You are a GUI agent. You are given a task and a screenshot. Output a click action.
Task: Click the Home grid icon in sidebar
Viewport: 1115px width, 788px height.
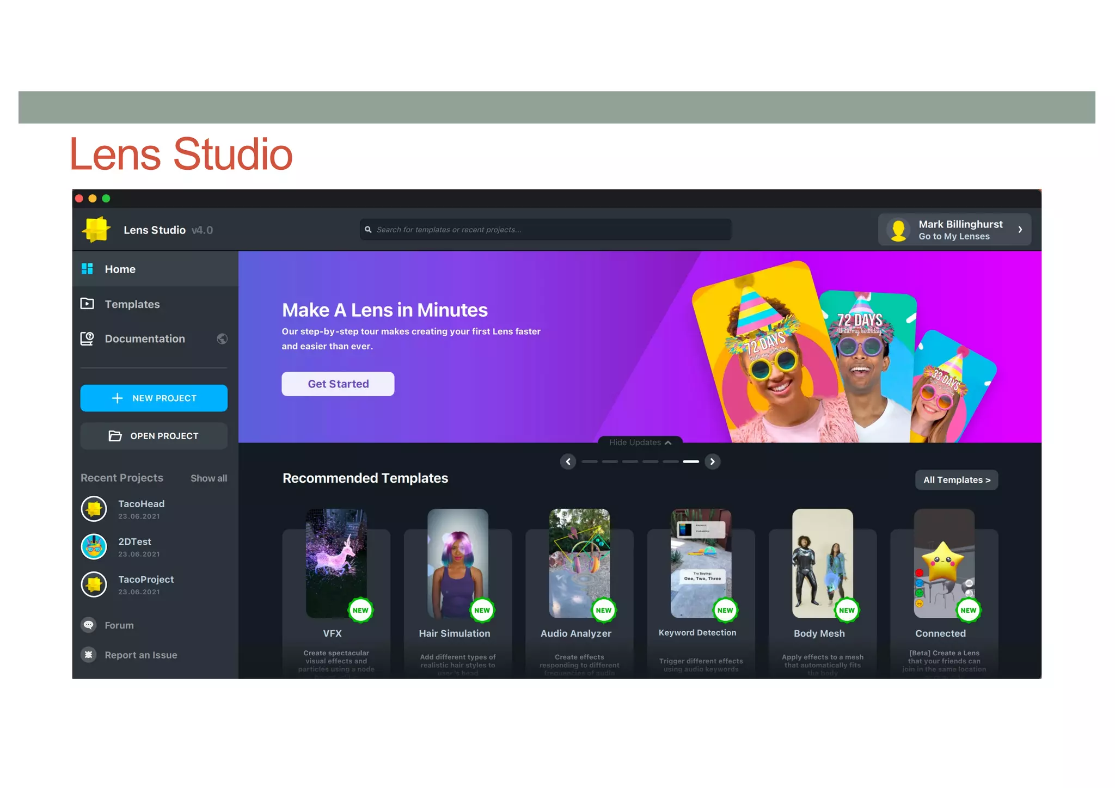[x=87, y=269]
